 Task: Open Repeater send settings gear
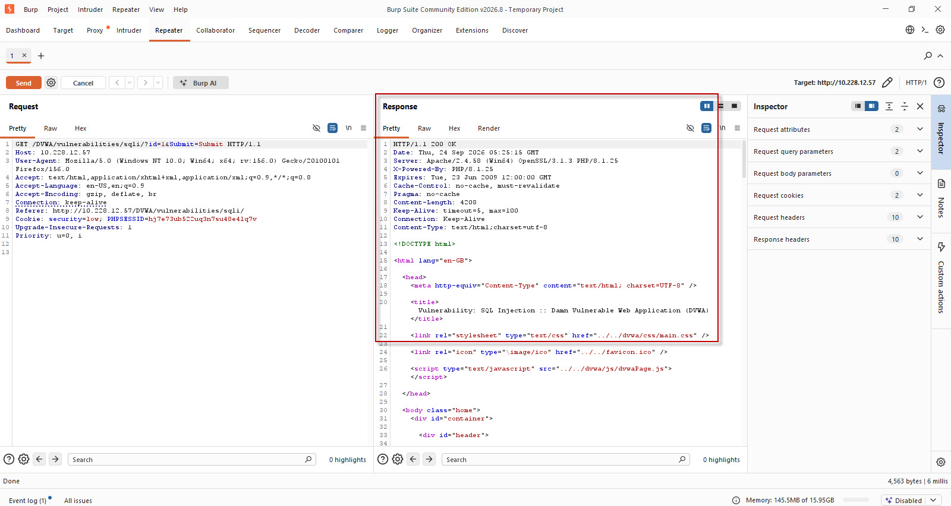(x=51, y=83)
